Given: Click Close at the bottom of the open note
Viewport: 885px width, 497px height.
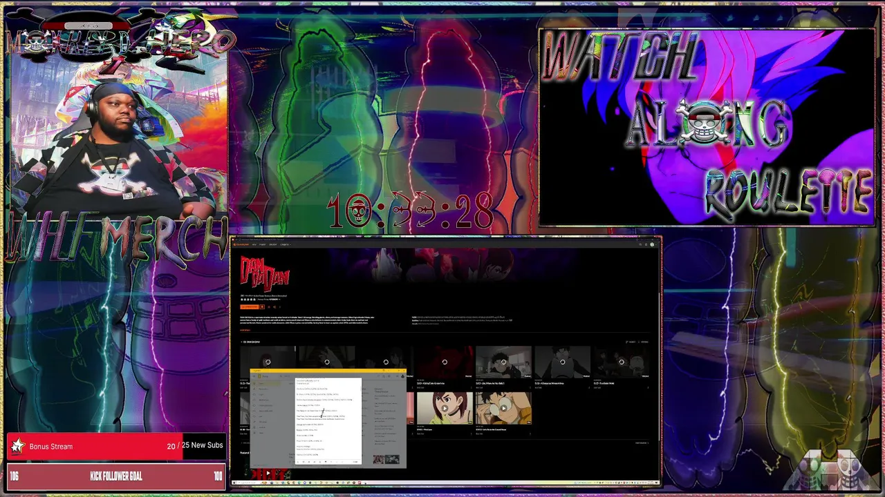Looking at the screenshot, I should tap(355, 462).
